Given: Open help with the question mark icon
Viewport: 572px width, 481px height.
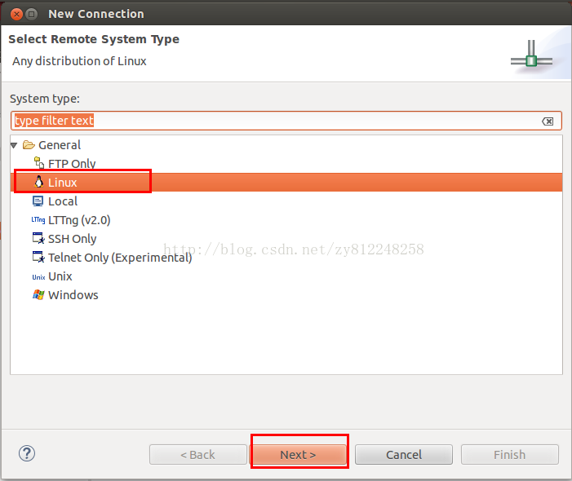Looking at the screenshot, I should point(27,454).
